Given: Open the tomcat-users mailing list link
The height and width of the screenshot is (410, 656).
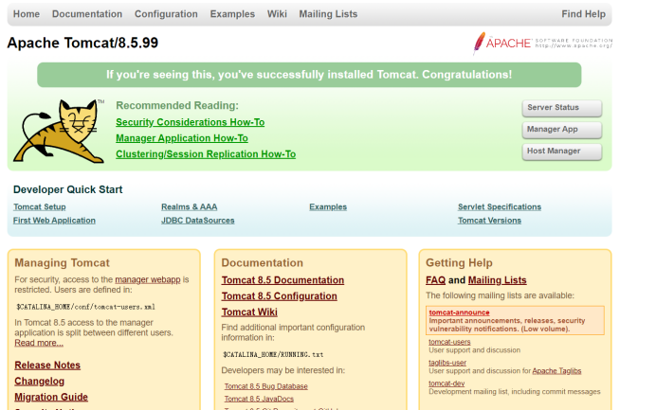Looking at the screenshot, I should tap(449, 342).
